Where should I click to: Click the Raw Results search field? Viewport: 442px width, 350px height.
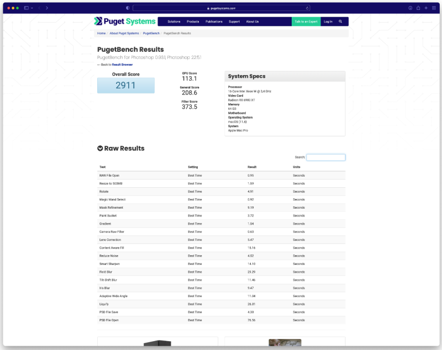(x=326, y=157)
